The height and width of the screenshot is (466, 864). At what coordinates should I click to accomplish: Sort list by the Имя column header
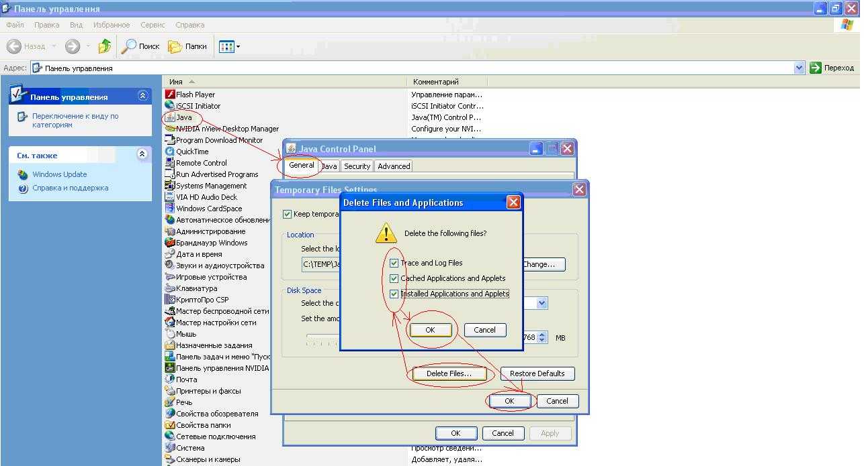coord(176,82)
